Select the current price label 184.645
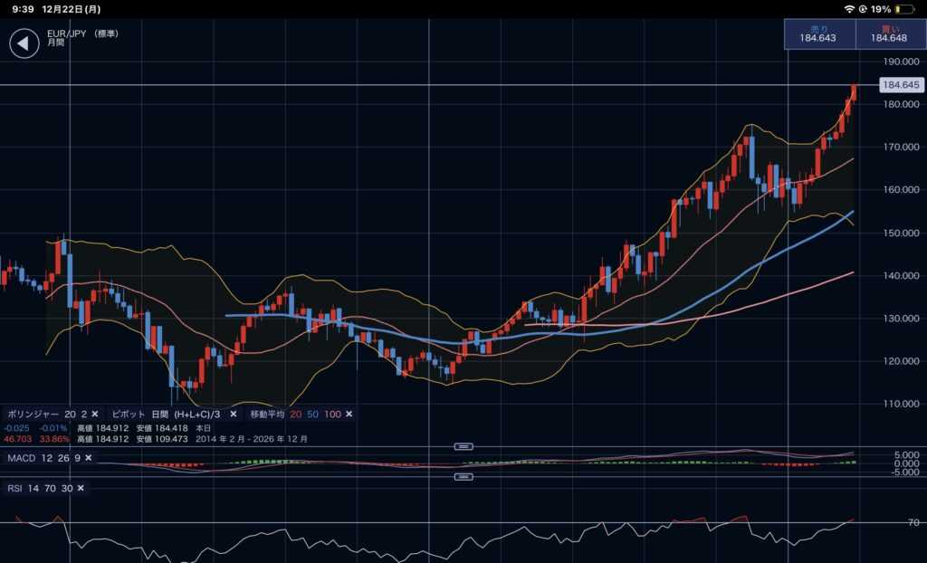927x563 pixels. pos(900,85)
